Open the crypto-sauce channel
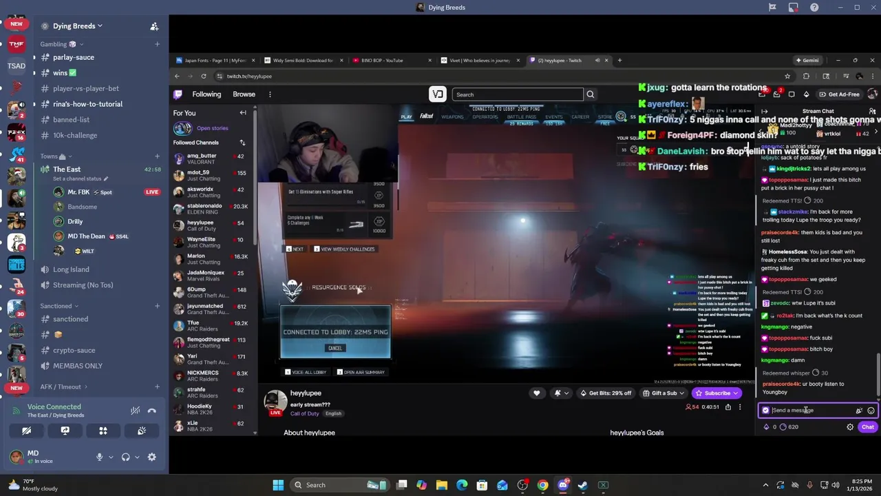 coord(74,350)
